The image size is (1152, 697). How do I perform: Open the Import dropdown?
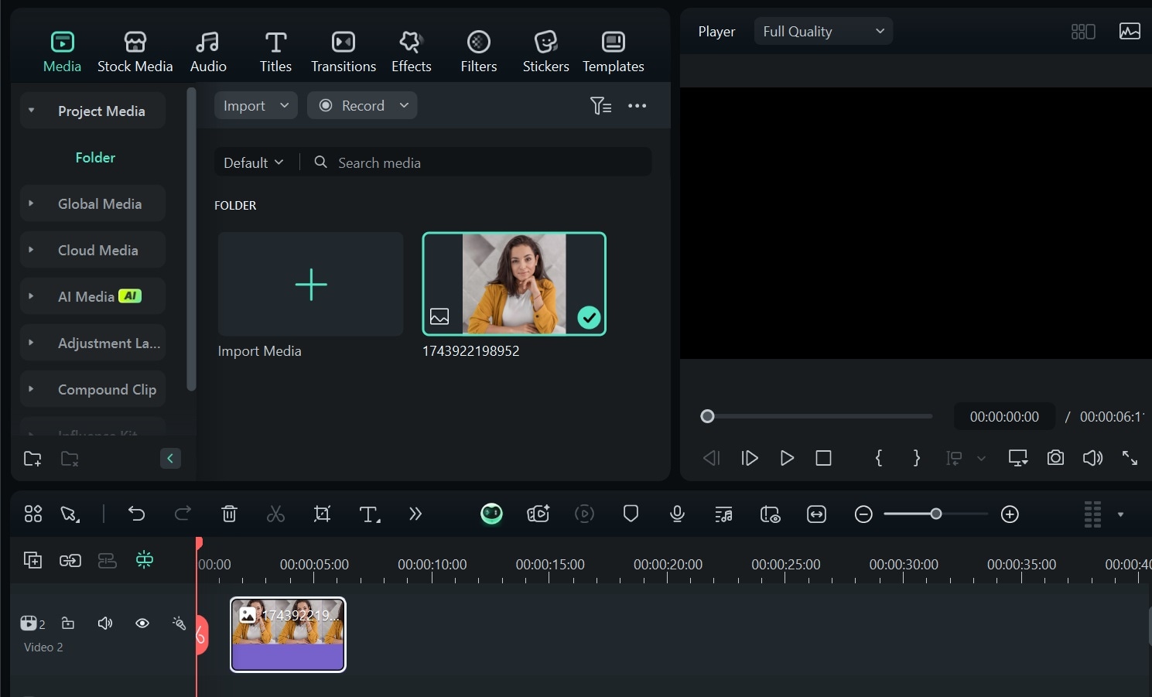(256, 105)
